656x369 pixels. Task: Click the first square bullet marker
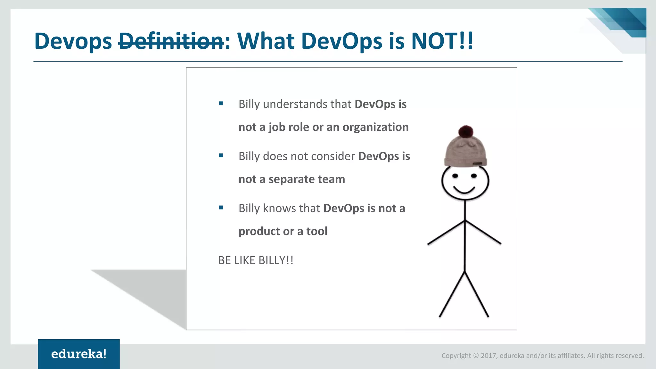(x=221, y=103)
